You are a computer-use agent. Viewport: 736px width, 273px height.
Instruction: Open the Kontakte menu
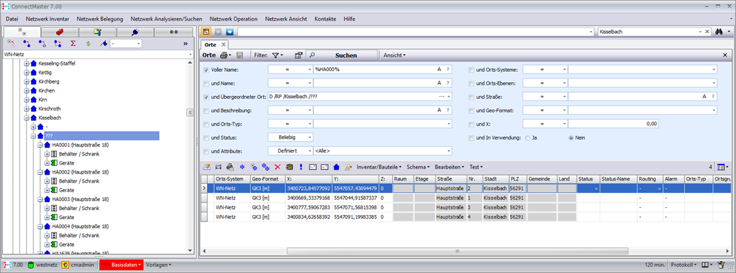[325, 19]
